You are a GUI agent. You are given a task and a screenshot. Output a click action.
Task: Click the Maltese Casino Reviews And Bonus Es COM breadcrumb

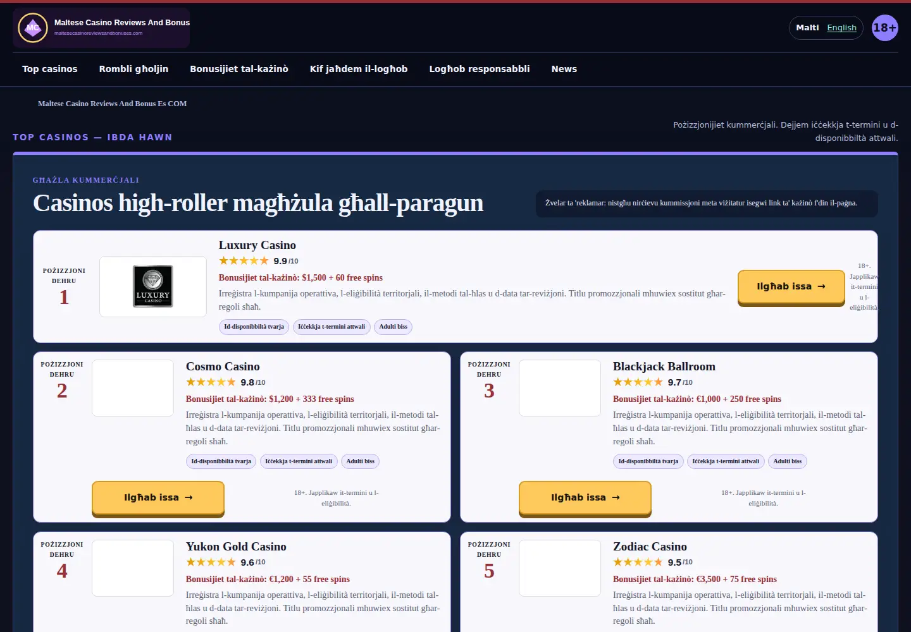click(112, 104)
